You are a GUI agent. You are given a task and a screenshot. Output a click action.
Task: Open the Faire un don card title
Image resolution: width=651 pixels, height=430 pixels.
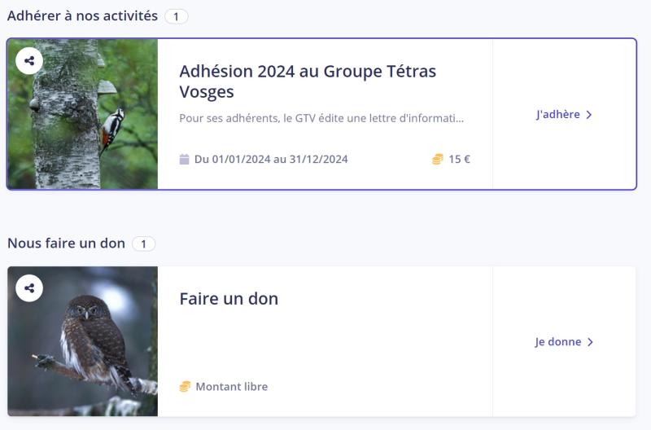click(229, 299)
